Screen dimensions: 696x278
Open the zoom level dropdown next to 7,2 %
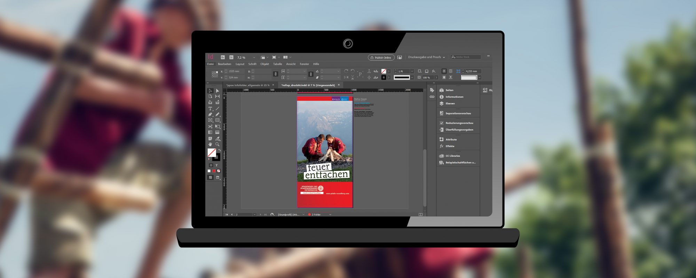coord(254,57)
